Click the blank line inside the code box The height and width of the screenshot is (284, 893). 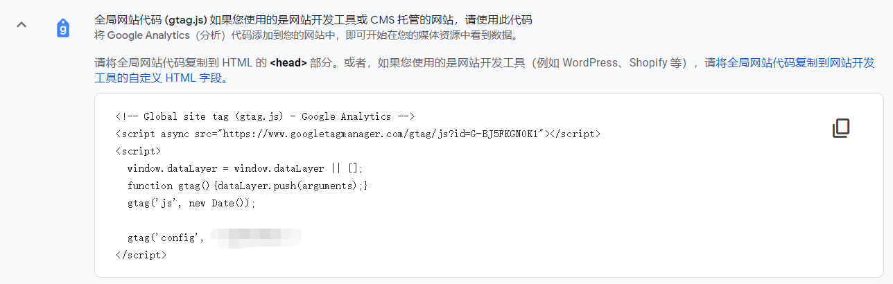click(347, 220)
